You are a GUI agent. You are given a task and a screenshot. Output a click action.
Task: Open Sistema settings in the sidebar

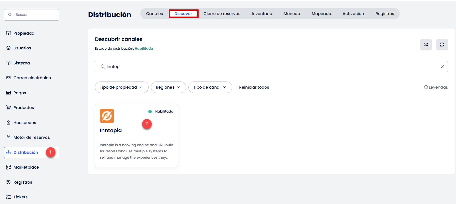coord(22,63)
